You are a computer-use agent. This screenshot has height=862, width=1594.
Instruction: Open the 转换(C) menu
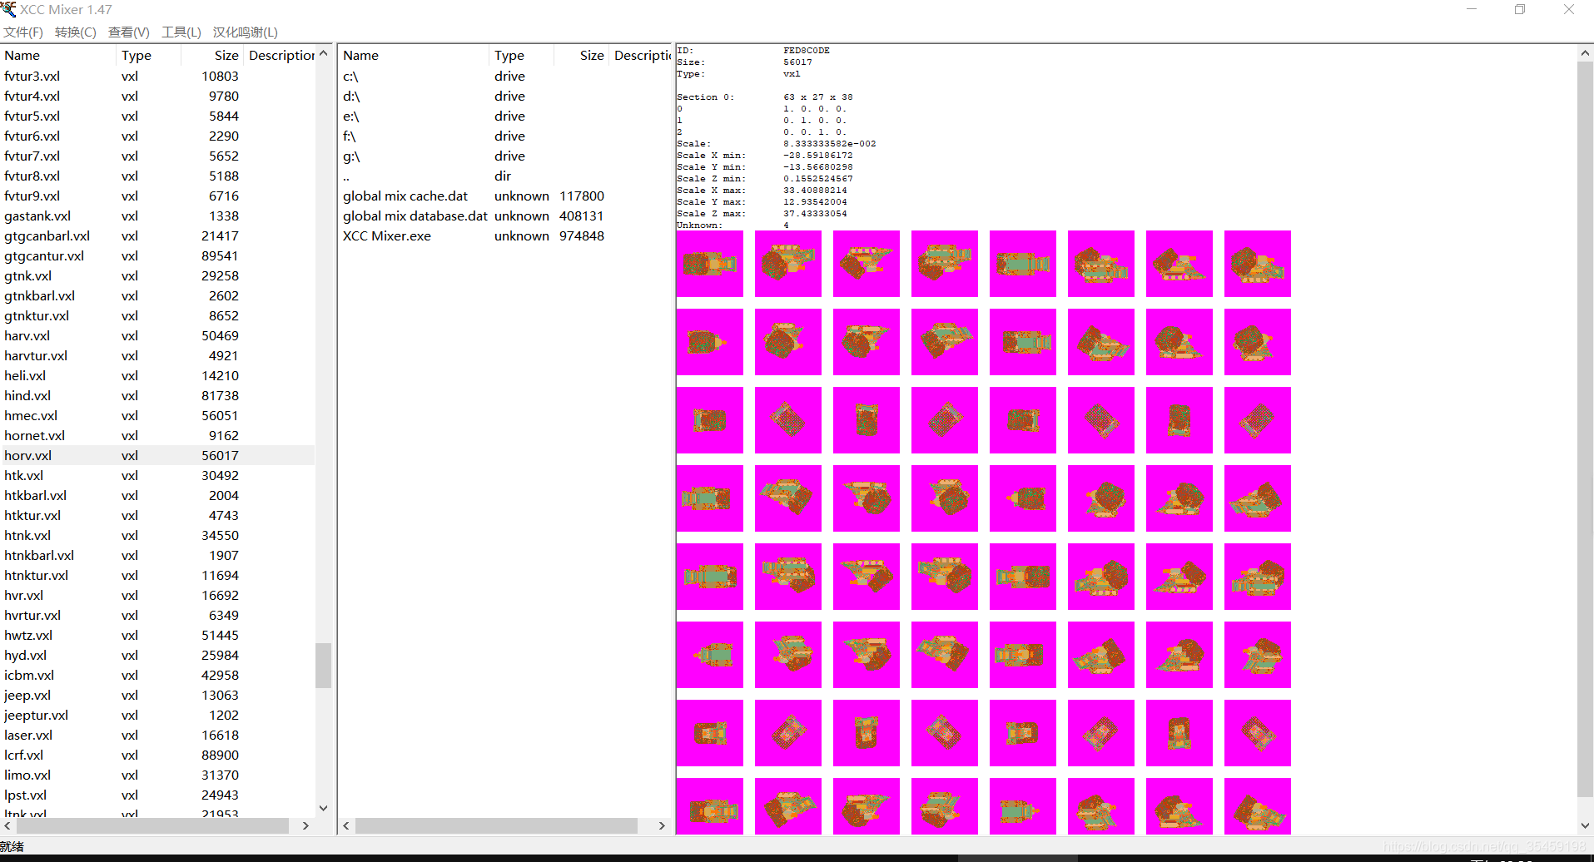(76, 32)
